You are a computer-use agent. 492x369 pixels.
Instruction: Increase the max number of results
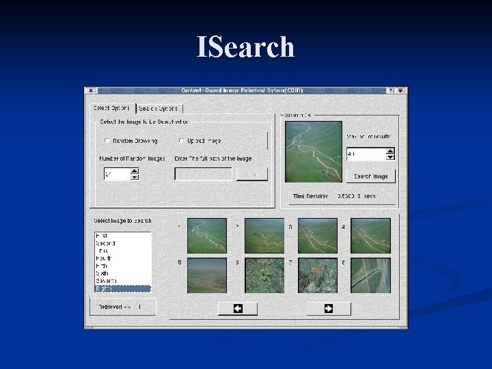tap(390, 151)
